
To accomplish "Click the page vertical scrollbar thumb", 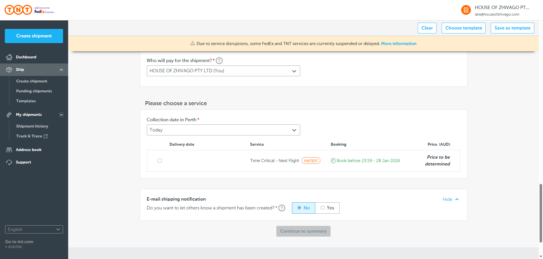I will [541, 213].
